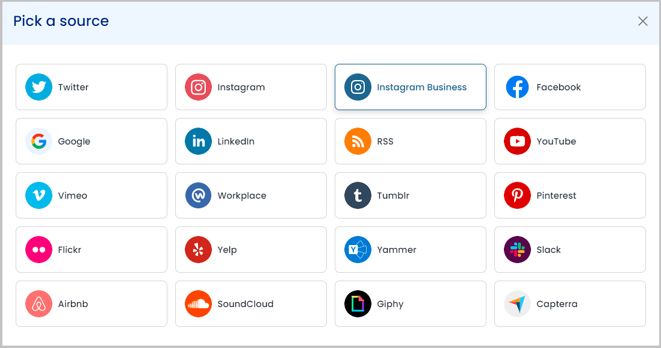Viewport: 661px width, 348px height.
Task: Choose Instagram Business as source
Action: coord(410,87)
